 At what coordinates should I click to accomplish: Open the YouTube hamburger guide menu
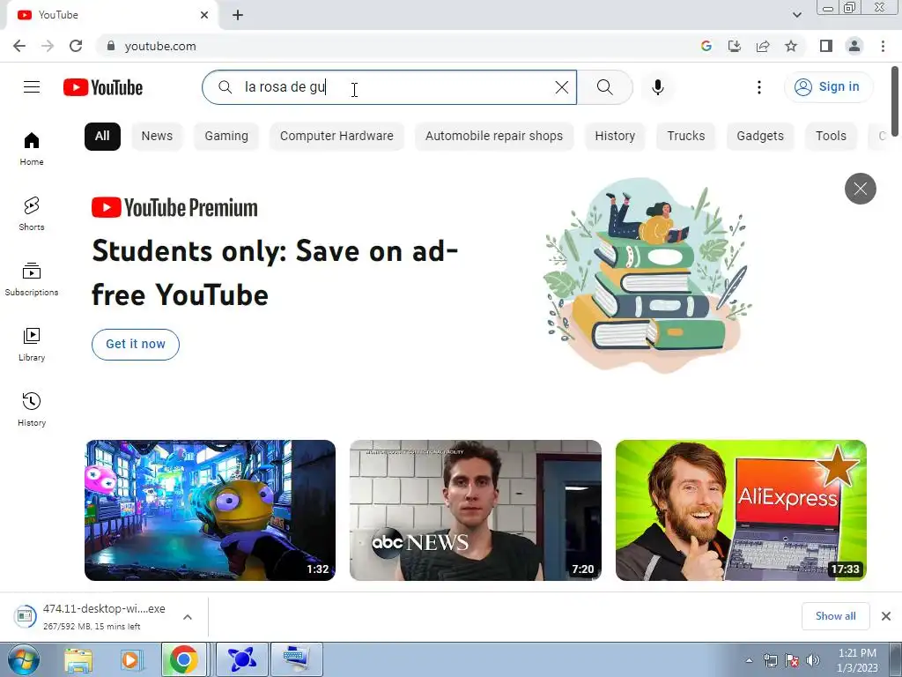tap(32, 87)
